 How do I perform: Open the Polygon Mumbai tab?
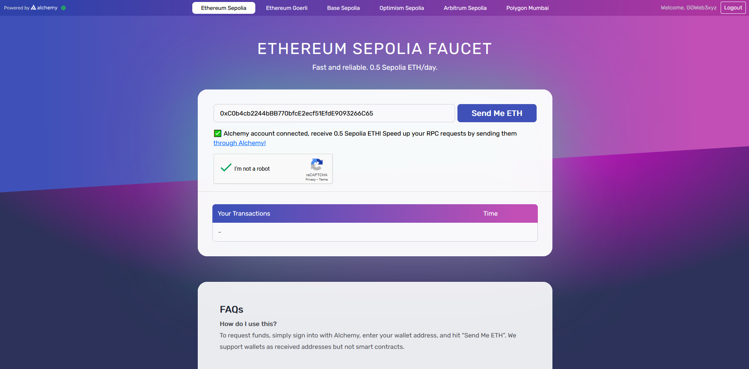coord(527,8)
